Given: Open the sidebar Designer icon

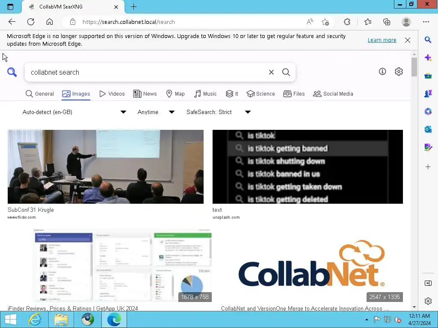Looking at the screenshot, I should [x=428, y=147].
